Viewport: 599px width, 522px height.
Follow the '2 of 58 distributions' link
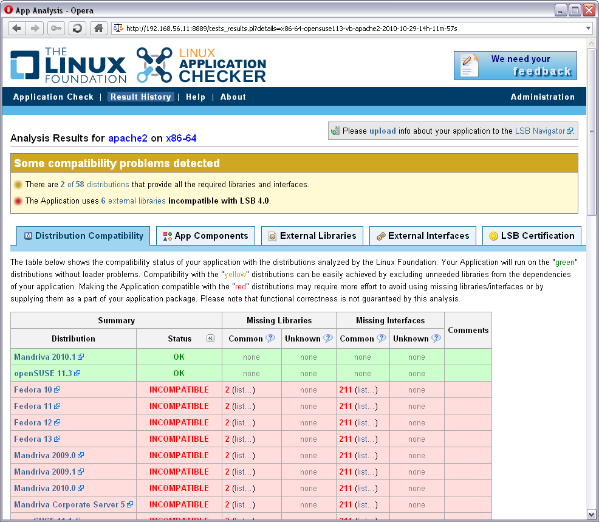click(95, 184)
